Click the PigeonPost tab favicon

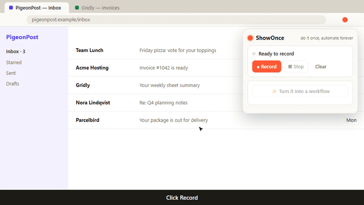point(11,8)
